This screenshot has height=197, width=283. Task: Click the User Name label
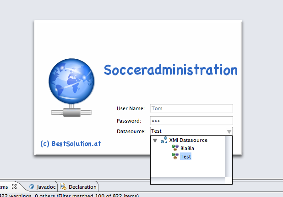(x=131, y=108)
